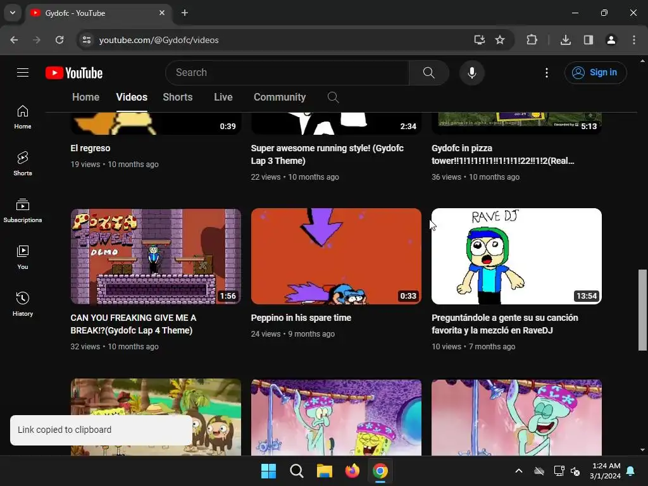
Task: Open Super awesome running style video title
Action: coord(327,154)
